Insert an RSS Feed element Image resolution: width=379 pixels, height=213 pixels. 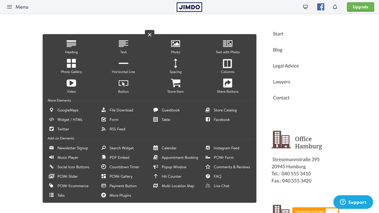(113, 129)
